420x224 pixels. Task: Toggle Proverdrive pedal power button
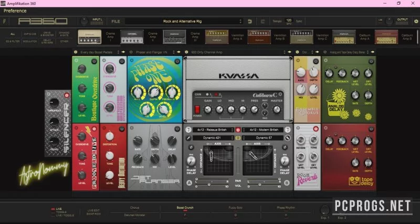[x=94, y=129]
